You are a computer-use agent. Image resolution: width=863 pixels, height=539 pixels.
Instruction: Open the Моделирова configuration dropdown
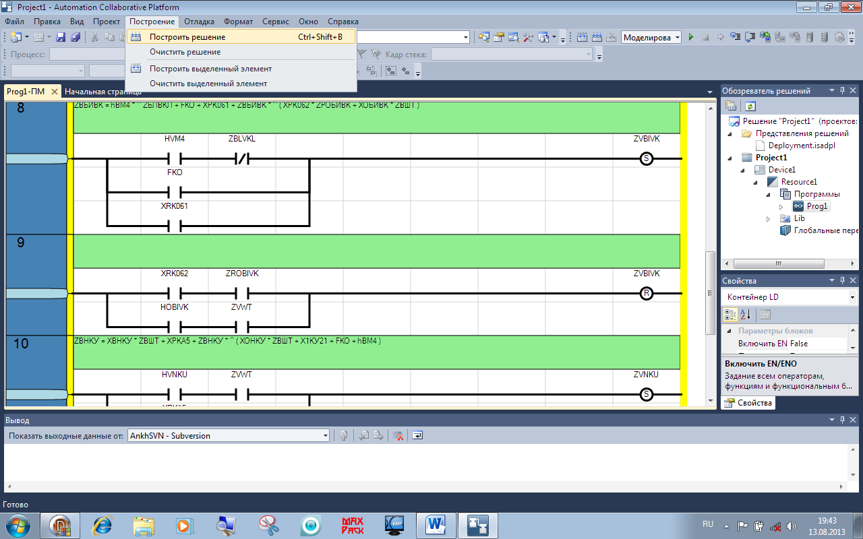click(x=677, y=38)
